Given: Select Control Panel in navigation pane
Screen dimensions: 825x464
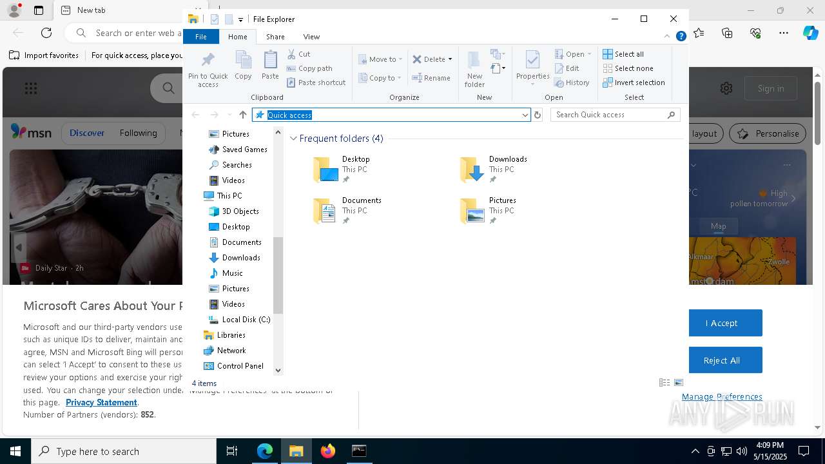Looking at the screenshot, I should click(x=233, y=366).
